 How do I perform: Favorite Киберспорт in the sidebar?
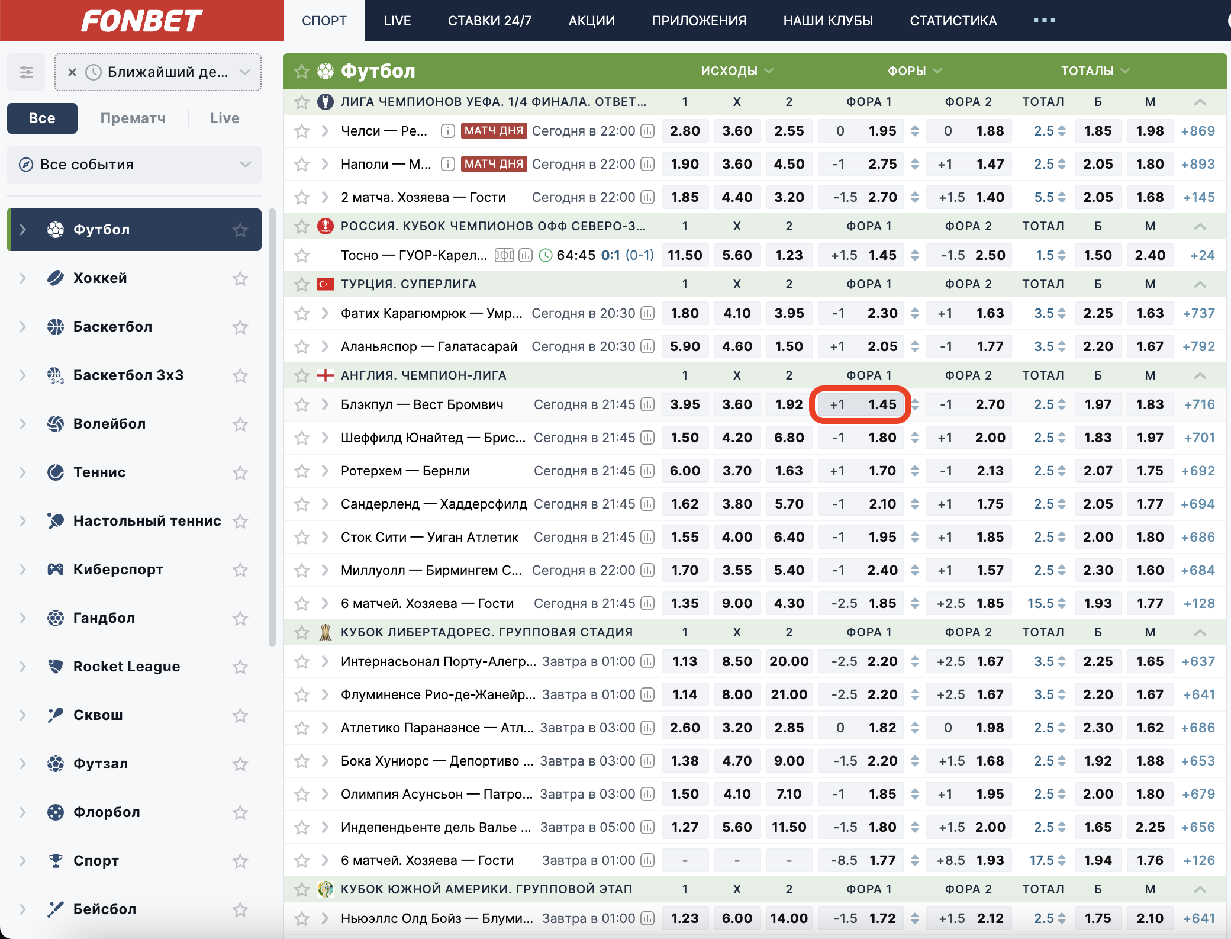tap(240, 570)
